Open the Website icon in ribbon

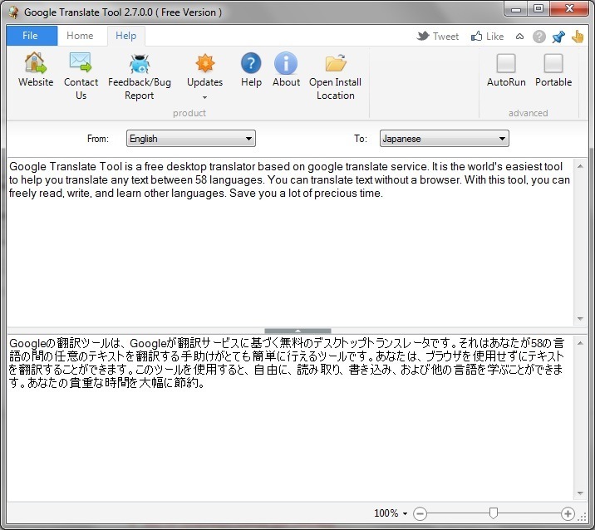point(35,64)
